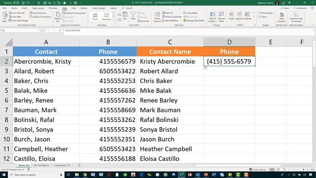Open the Get Data menu

4,17
